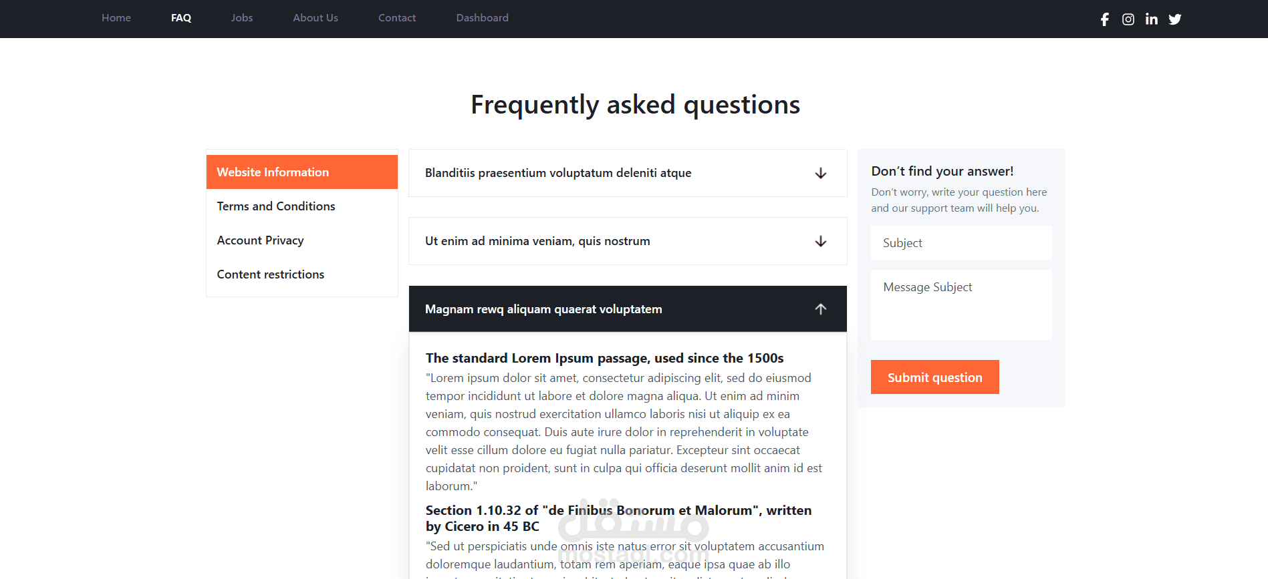Select Website Information category
The image size is (1268, 579).
point(302,172)
